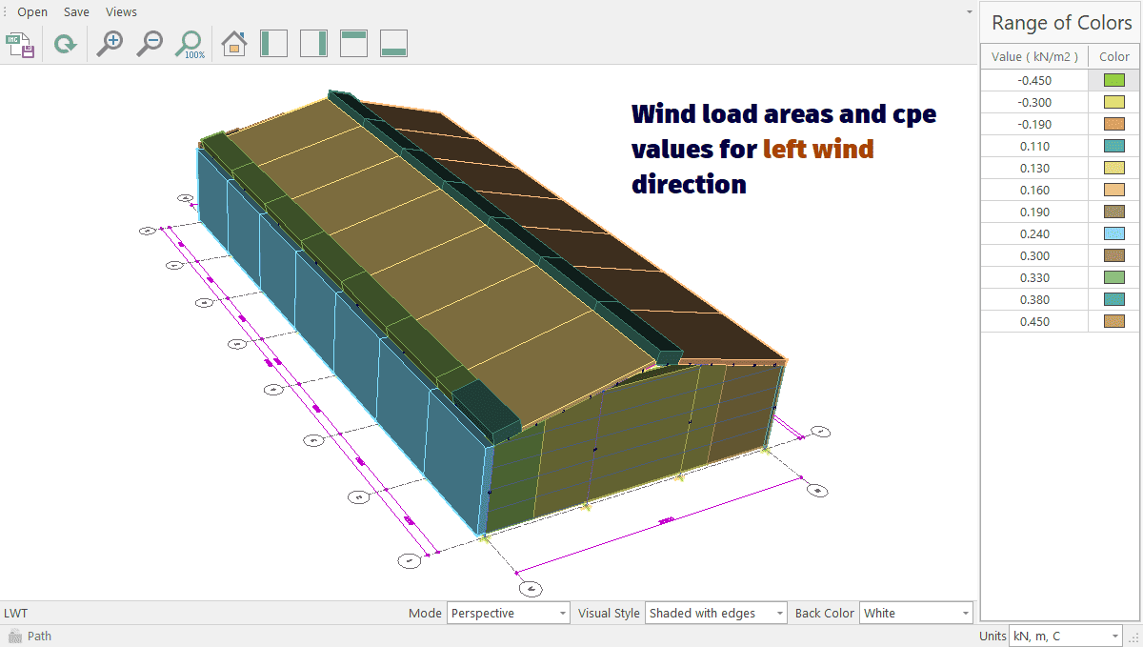
Task: Open the Open menu
Action: [x=32, y=12]
